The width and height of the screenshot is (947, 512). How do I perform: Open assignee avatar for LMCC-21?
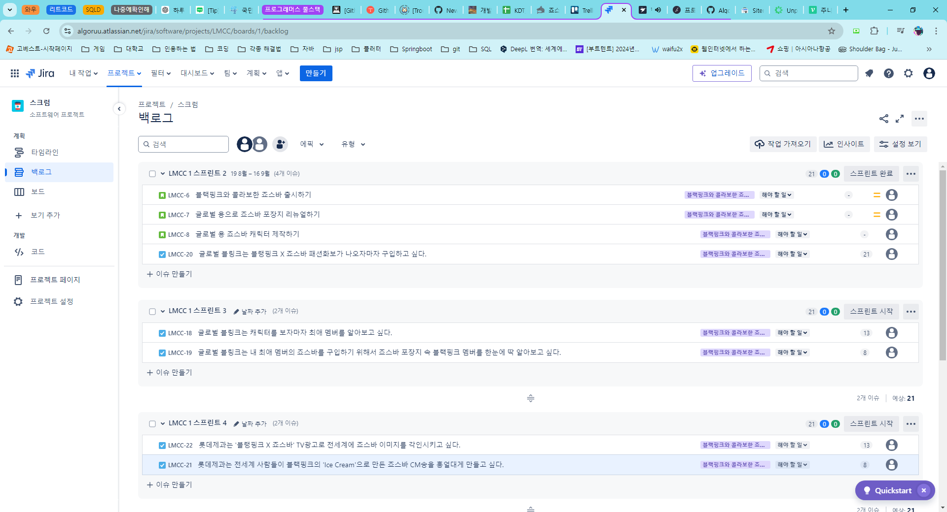tap(892, 465)
